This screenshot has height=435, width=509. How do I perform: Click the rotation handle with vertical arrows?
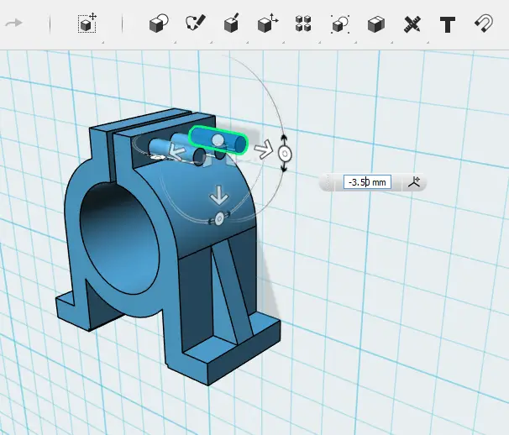285,153
